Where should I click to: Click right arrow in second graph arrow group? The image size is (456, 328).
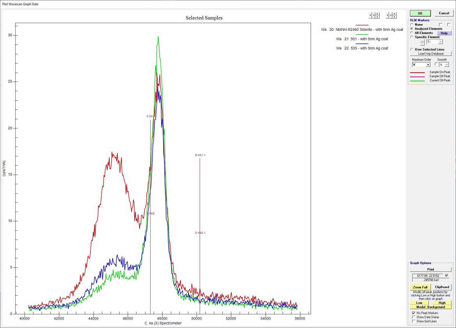pyautogui.click(x=391, y=15)
